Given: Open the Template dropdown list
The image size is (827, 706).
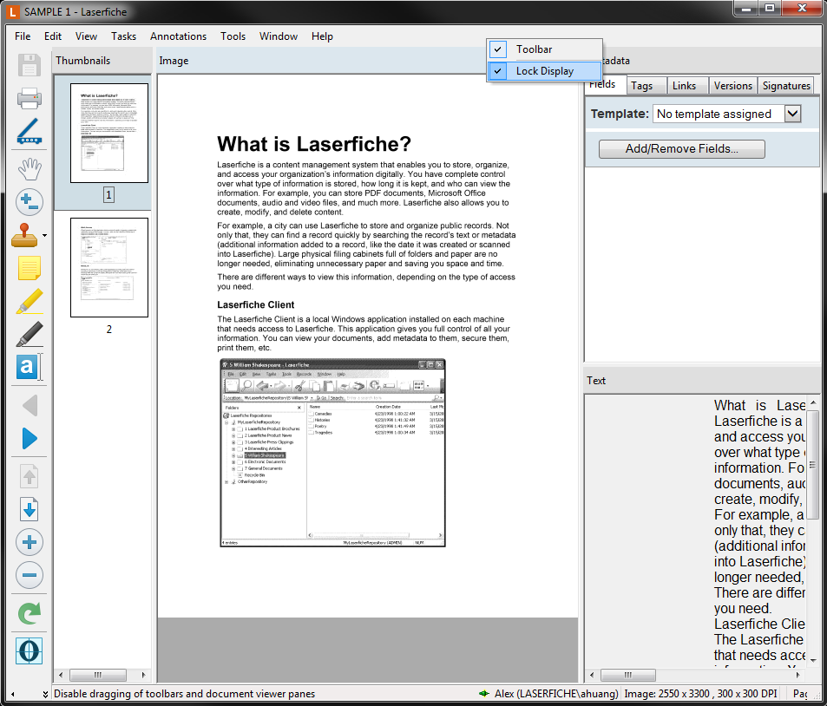Looking at the screenshot, I should 792,114.
